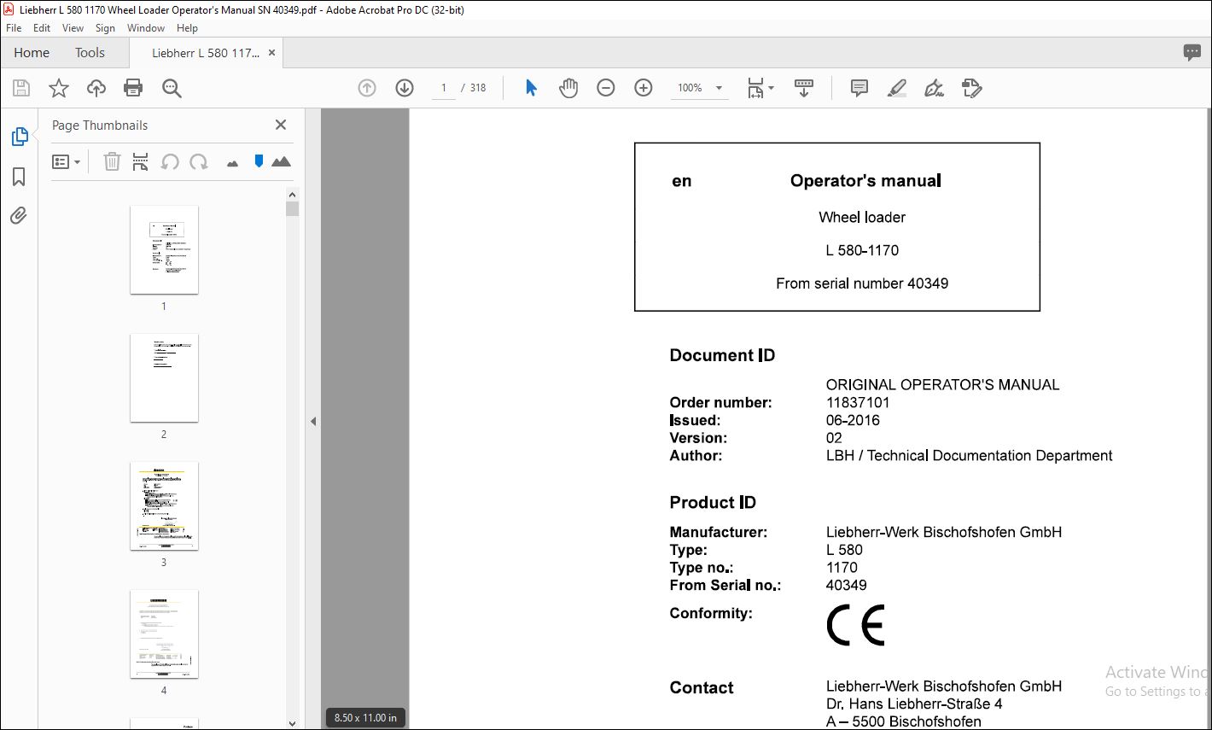Open the Attachments paperclip panel

pyautogui.click(x=19, y=215)
